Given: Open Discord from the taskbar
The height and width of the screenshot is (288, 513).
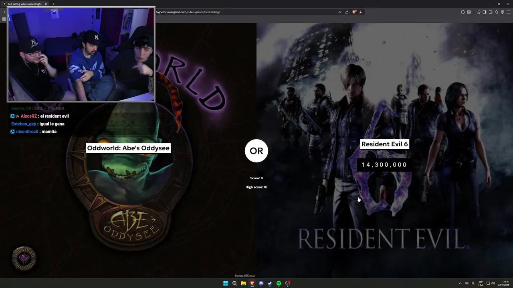Looking at the screenshot, I should 261,283.
